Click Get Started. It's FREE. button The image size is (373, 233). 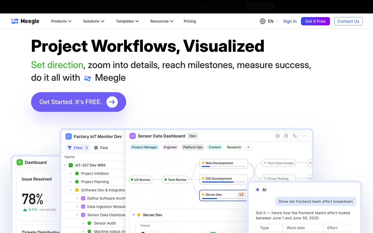pos(78,102)
